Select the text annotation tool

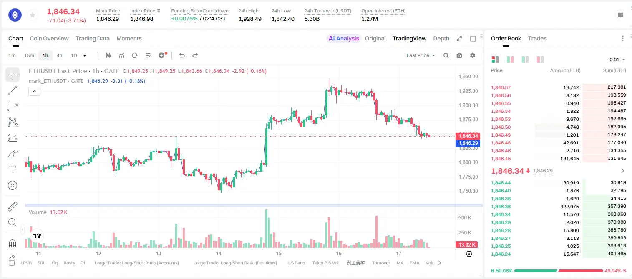coord(13,169)
